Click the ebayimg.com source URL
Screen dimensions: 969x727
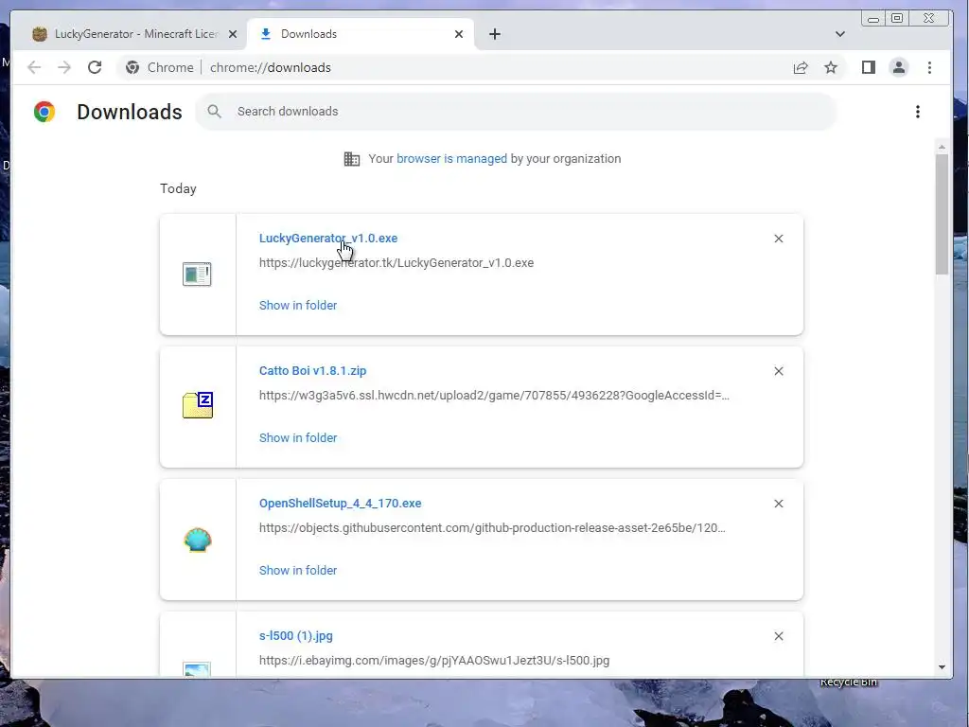pos(433,660)
